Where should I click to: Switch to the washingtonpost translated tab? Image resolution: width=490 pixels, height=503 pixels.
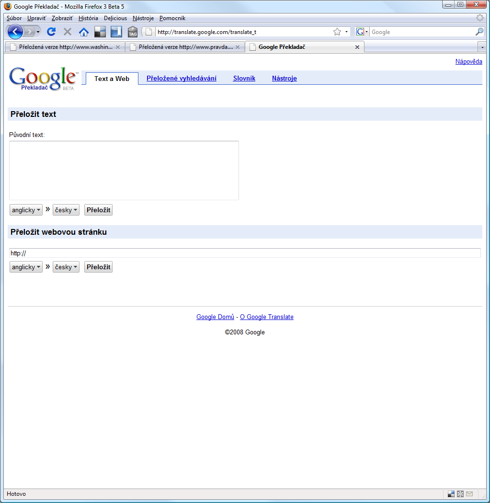tap(65, 47)
